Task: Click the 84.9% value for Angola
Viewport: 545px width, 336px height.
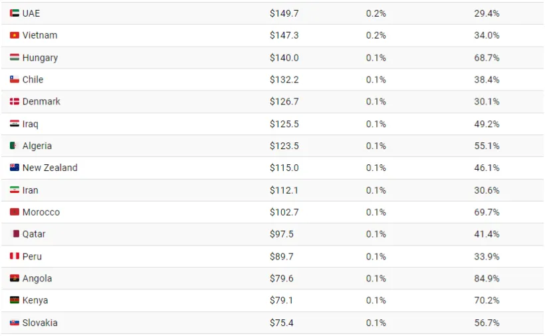Action: 487,279
